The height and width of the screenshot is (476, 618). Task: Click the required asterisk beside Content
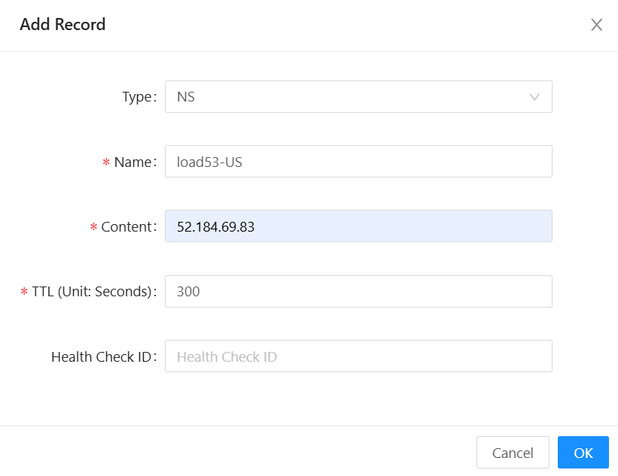point(93,227)
